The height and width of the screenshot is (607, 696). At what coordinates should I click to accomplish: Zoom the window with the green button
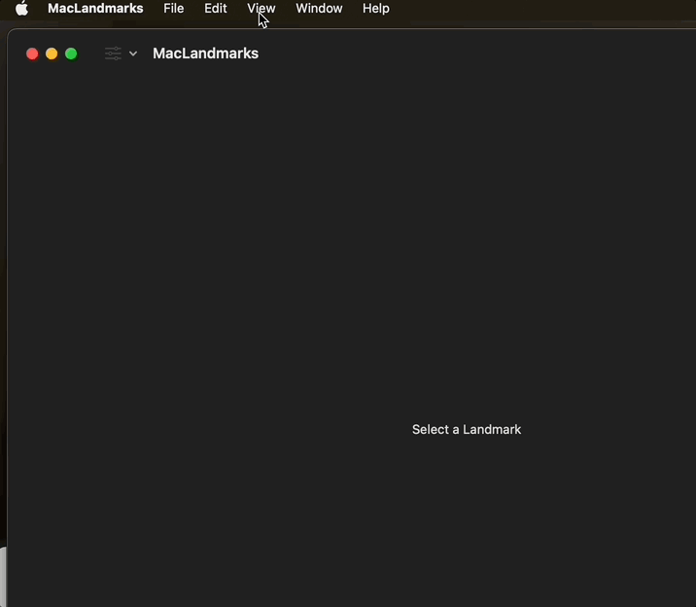pos(71,54)
